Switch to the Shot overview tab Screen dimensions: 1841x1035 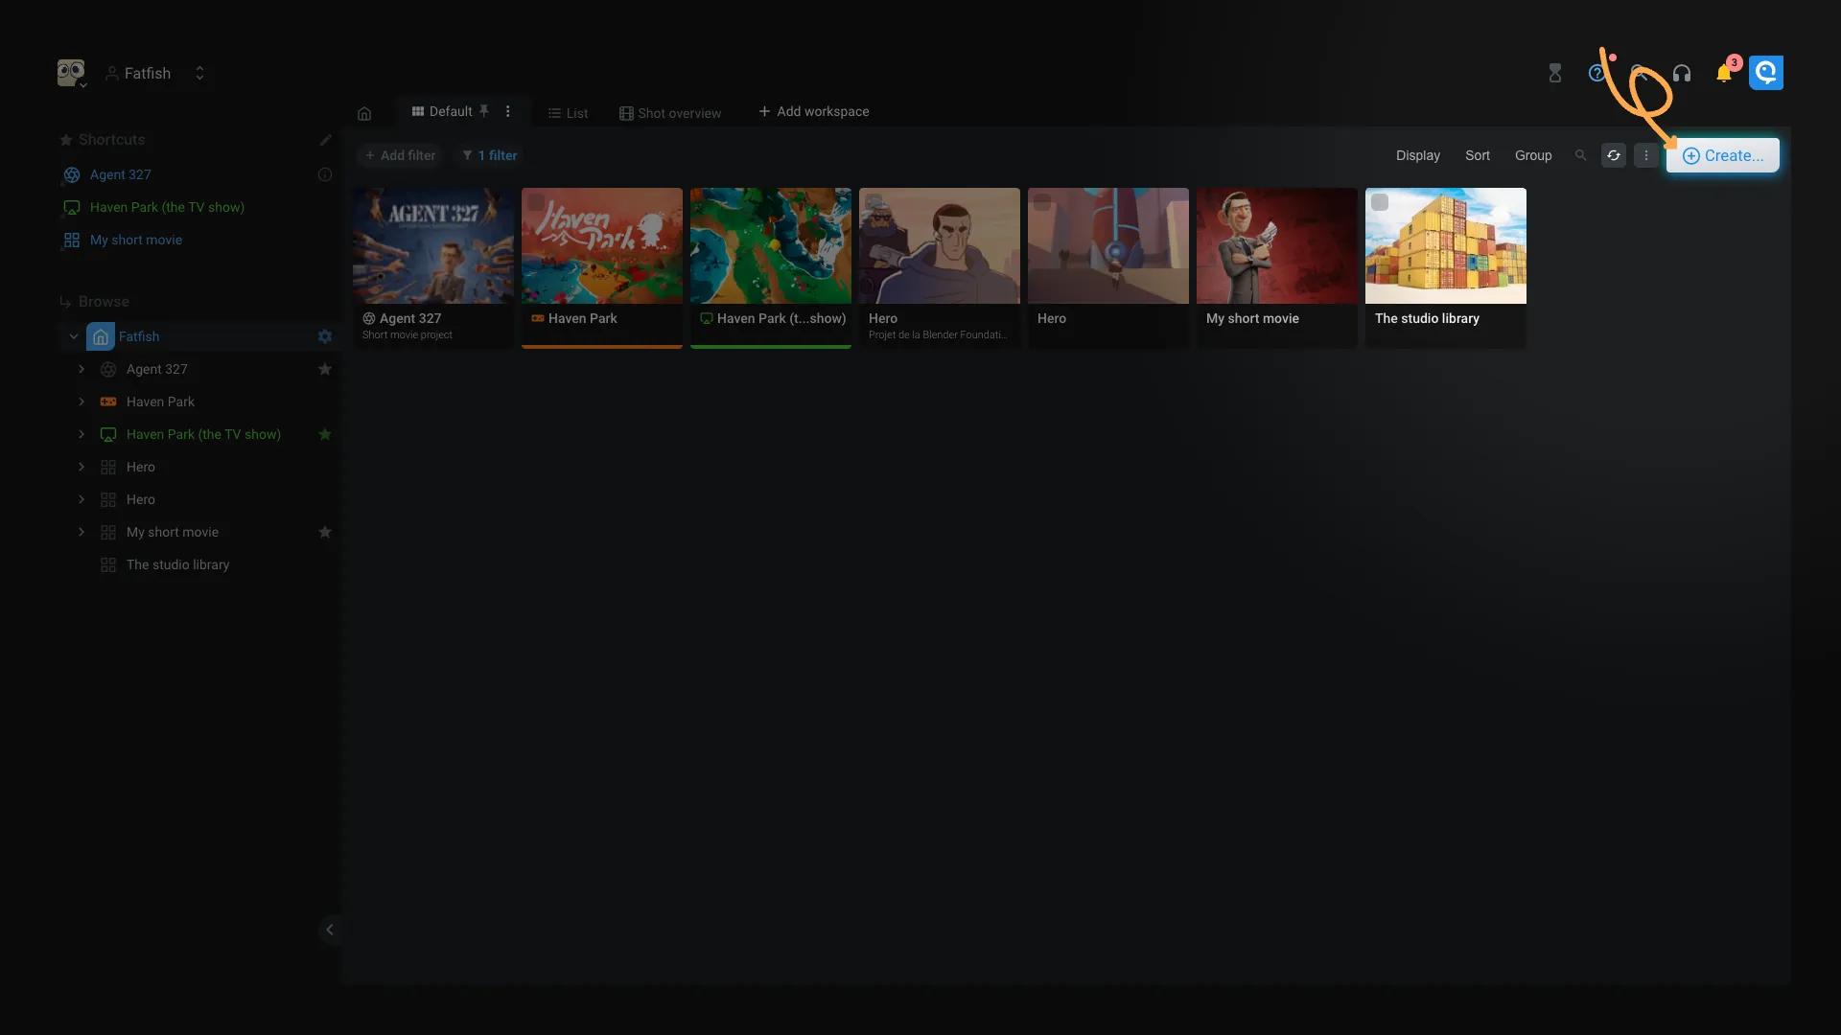click(670, 113)
